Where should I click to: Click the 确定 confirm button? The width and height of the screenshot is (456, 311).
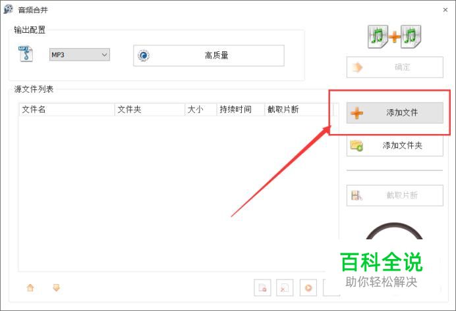(x=395, y=67)
